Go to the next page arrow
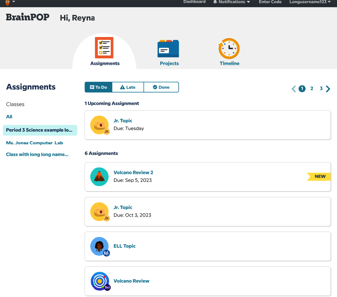Image resolution: width=337 pixels, height=297 pixels. pyautogui.click(x=328, y=89)
